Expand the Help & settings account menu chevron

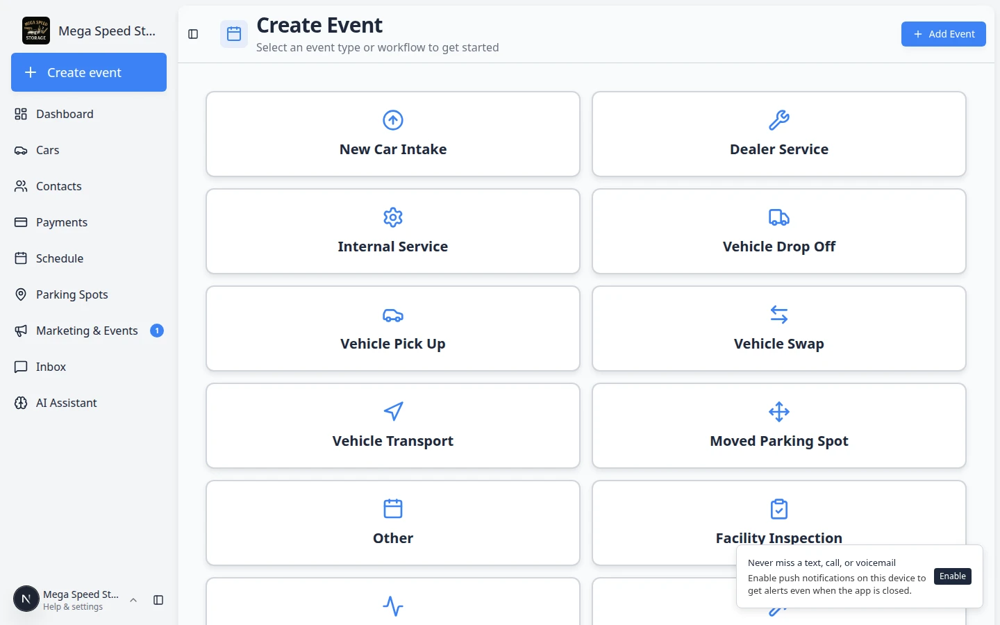click(133, 600)
